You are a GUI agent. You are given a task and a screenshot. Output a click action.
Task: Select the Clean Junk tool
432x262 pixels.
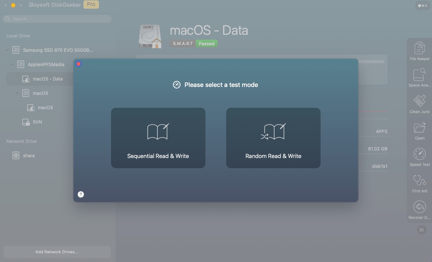[x=420, y=104]
